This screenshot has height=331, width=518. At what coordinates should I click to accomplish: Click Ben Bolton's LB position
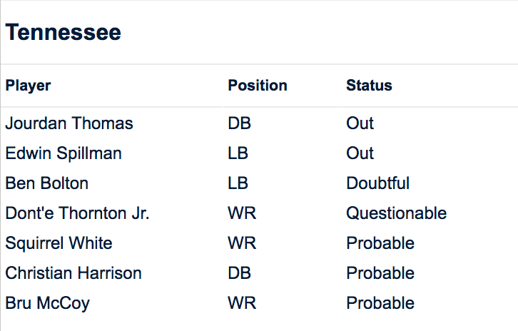coord(238,183)
